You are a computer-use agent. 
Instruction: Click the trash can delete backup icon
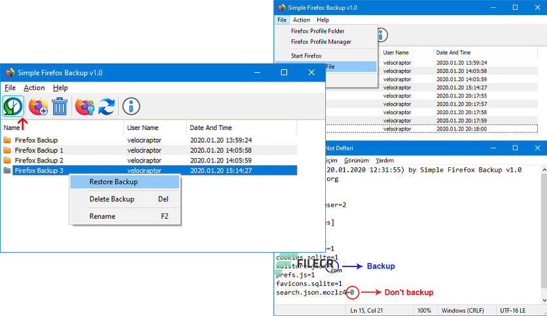[60, 106]
